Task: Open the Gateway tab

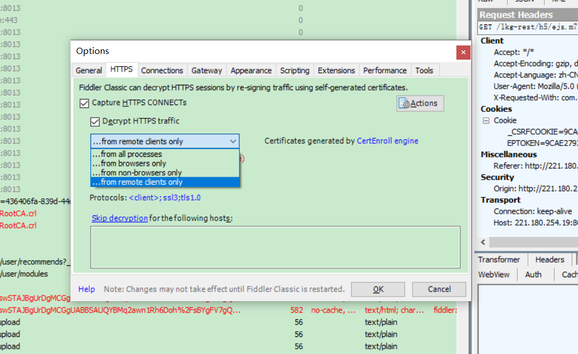Action: (x=206, y=70)
